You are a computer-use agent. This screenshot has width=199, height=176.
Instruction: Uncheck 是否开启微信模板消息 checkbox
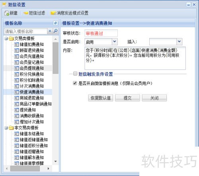tap(75, 83)
